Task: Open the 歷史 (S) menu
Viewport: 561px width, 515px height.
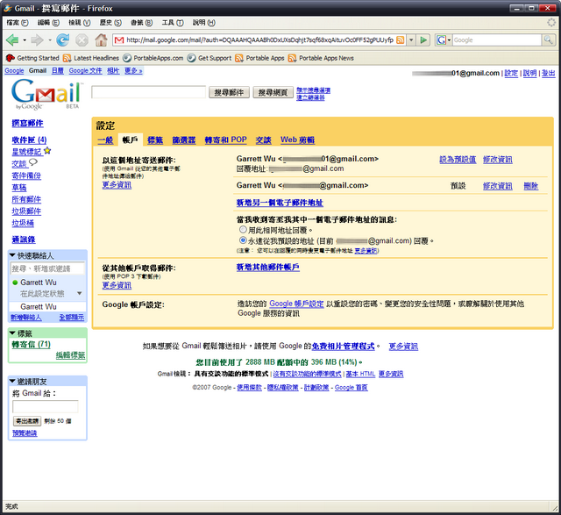Action: [x=110, y=23]
